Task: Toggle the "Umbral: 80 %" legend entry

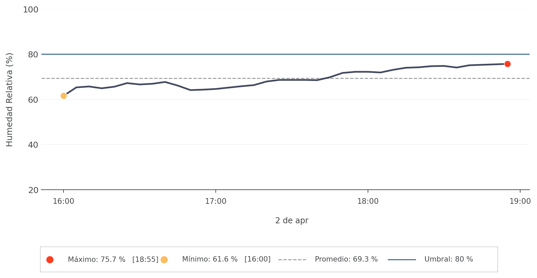Action: (449, 260)
